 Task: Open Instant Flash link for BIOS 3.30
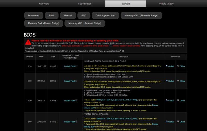(x=70, y=81)
